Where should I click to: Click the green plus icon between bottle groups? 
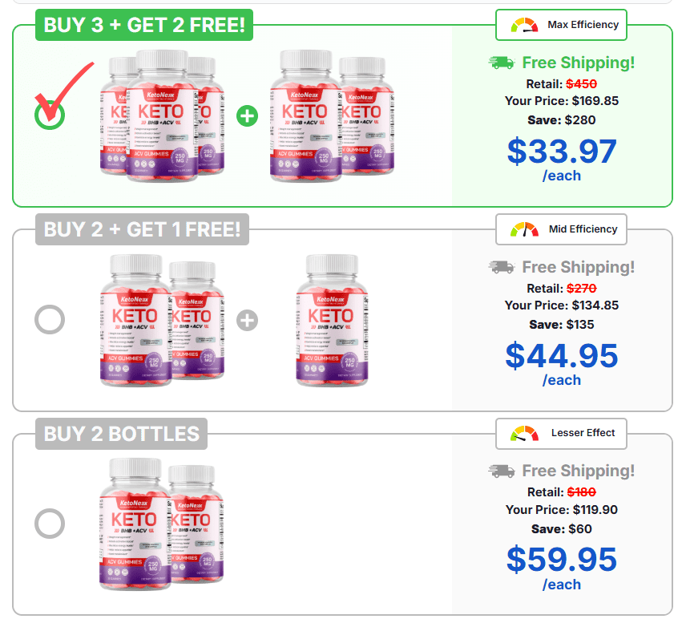coord(247,116)
